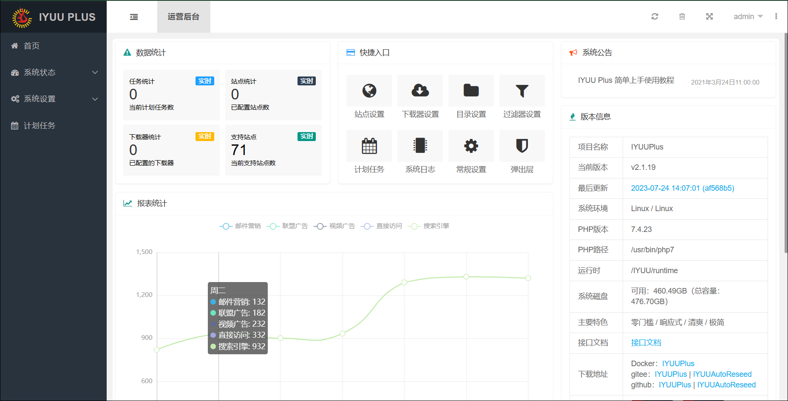Viewport: 788px width, 401px height.
Task: Click the 目录设置 folder icon
Action: tap(471, 91)
